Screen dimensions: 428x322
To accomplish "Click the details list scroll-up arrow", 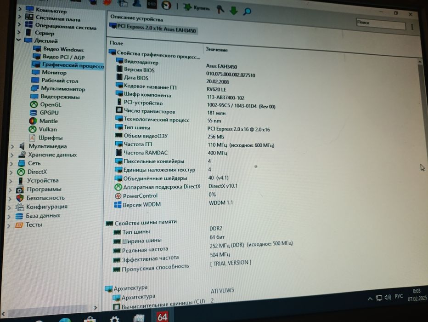I will [420, 62].
